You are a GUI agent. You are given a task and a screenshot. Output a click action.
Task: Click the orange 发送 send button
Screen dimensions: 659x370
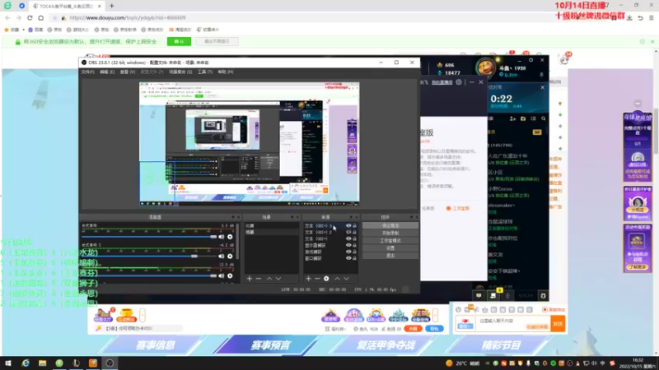(x=558, y=323)
